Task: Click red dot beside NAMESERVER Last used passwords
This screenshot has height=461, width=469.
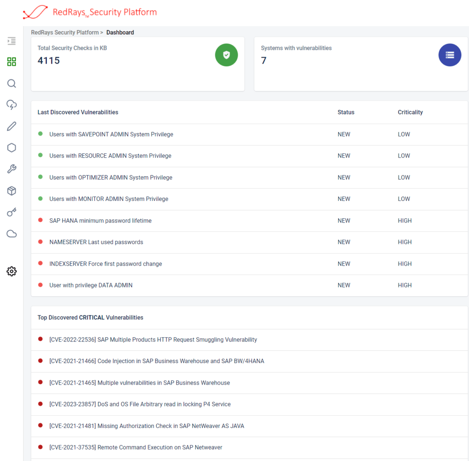Action: (40, 242)
